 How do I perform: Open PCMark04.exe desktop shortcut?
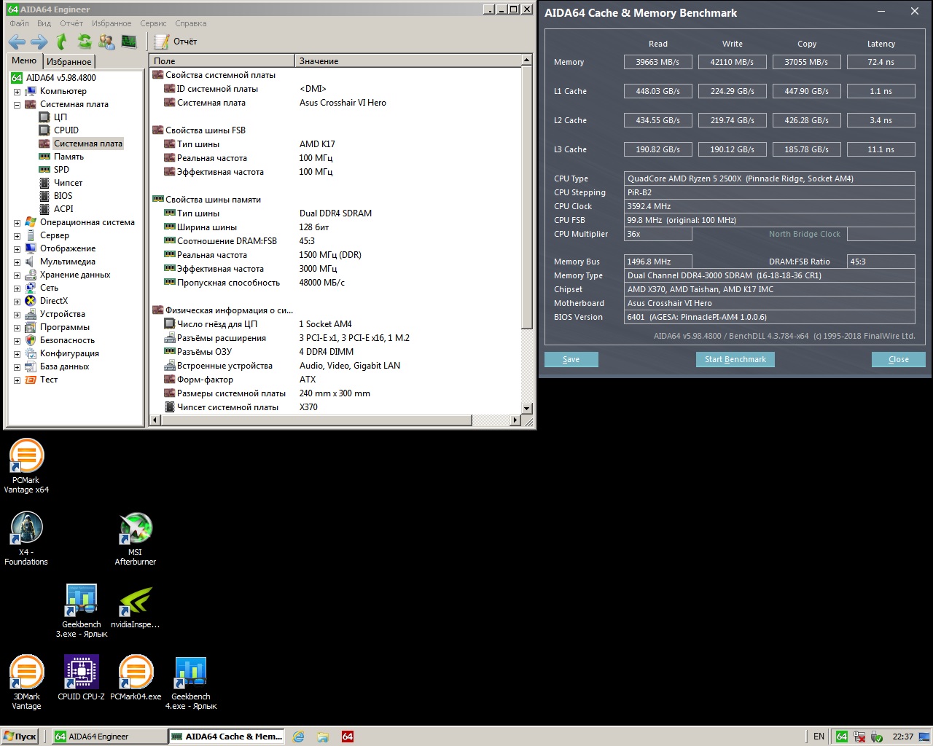(x=136, y=678)
